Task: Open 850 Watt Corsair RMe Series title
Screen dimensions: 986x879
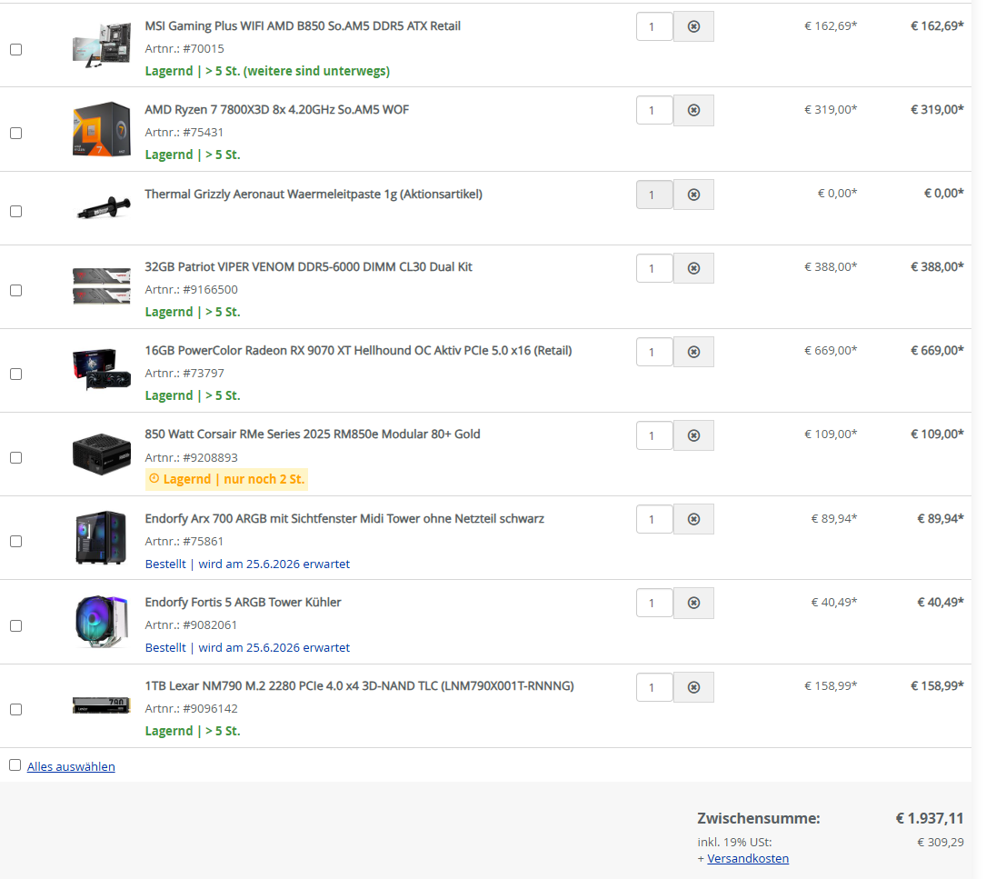Action: point(313,435)
